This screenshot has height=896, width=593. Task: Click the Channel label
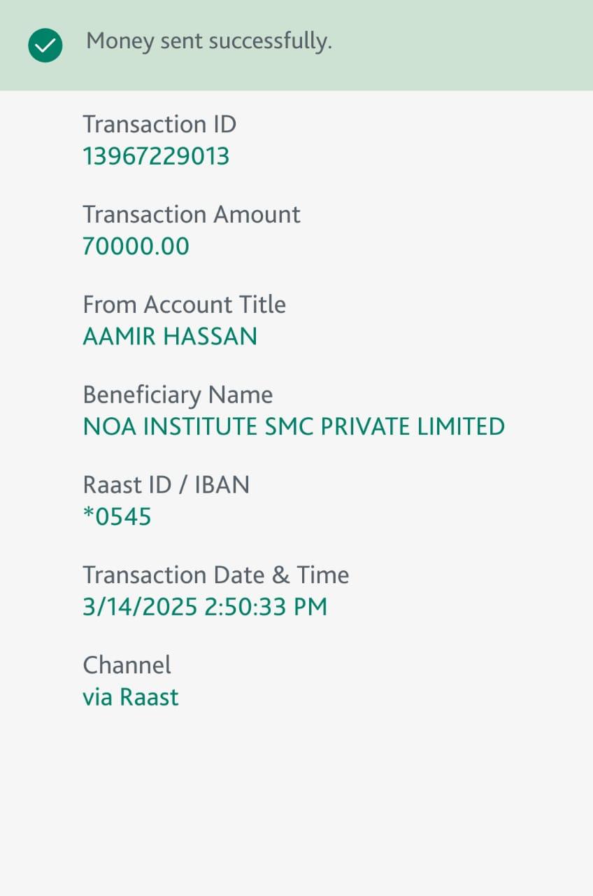click(x=127, y=665)
